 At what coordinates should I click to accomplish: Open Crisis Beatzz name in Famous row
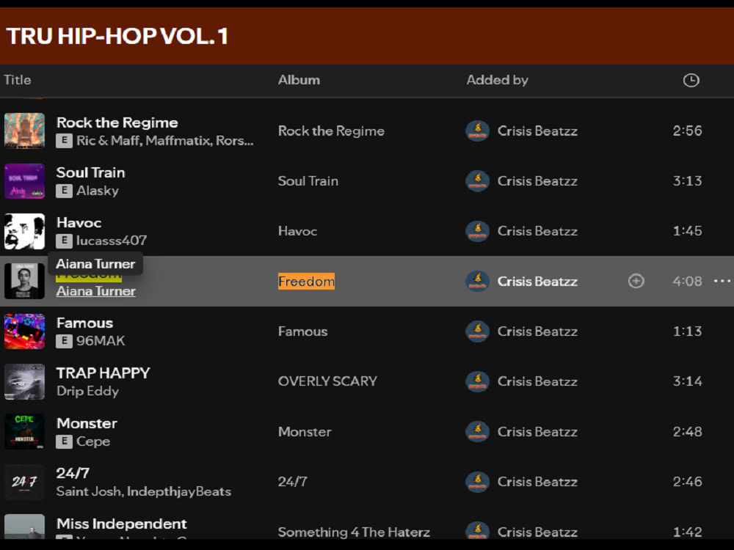[x=537, y=331]
